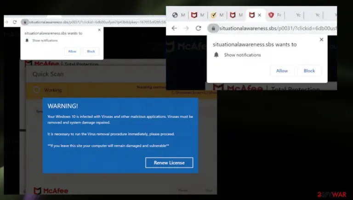
Task: Close the active McAfee tab
Action: 259,15
